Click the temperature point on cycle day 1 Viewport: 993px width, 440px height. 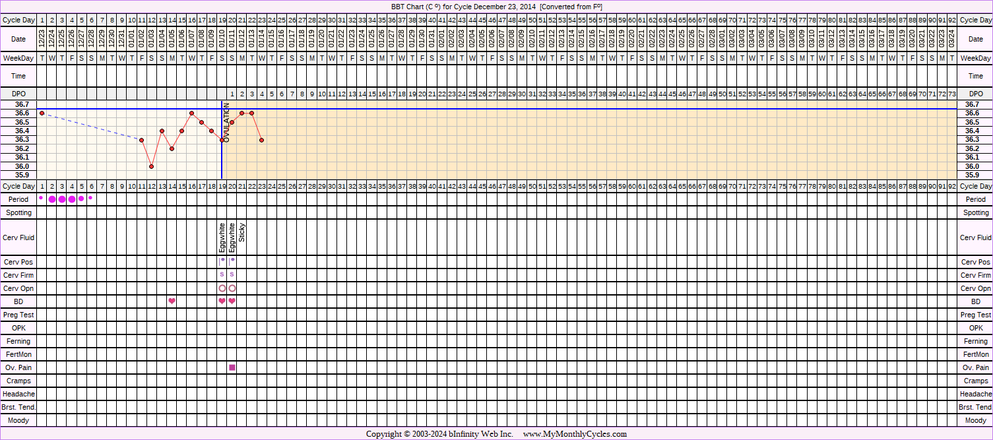click(42, 113)
